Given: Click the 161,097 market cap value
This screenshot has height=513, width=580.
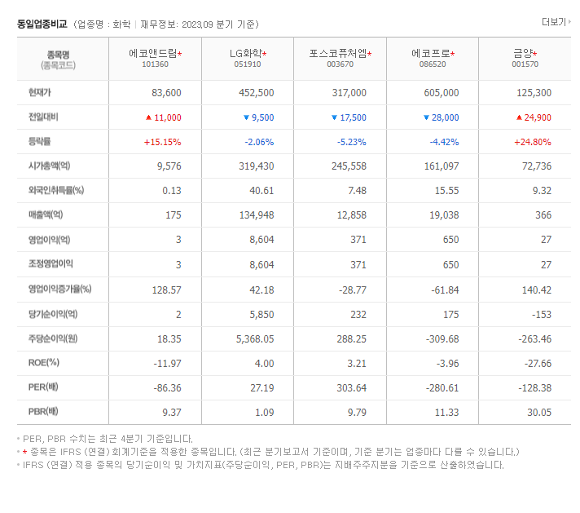Looking at the screenshot, I should click(442, 166).
